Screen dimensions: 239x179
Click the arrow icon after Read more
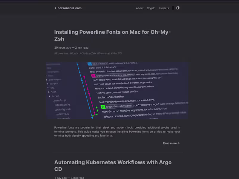coord(179,143)
